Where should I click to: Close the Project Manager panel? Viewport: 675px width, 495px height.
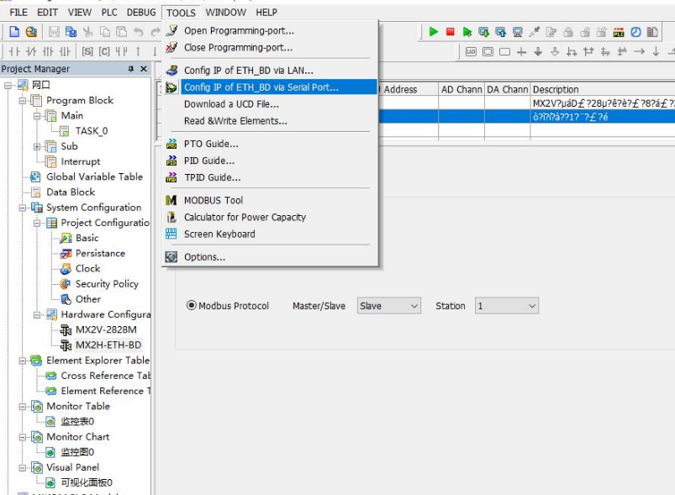(x=144, y=69)
